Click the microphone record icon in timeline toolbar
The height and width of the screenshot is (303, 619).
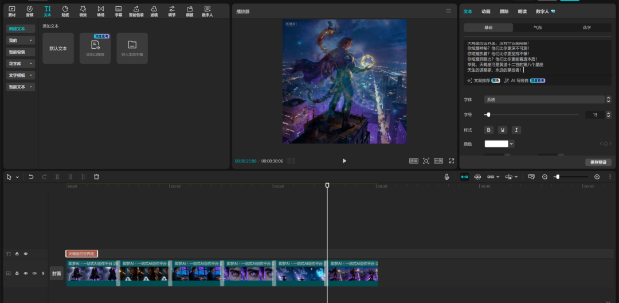(x=446, y=177)
